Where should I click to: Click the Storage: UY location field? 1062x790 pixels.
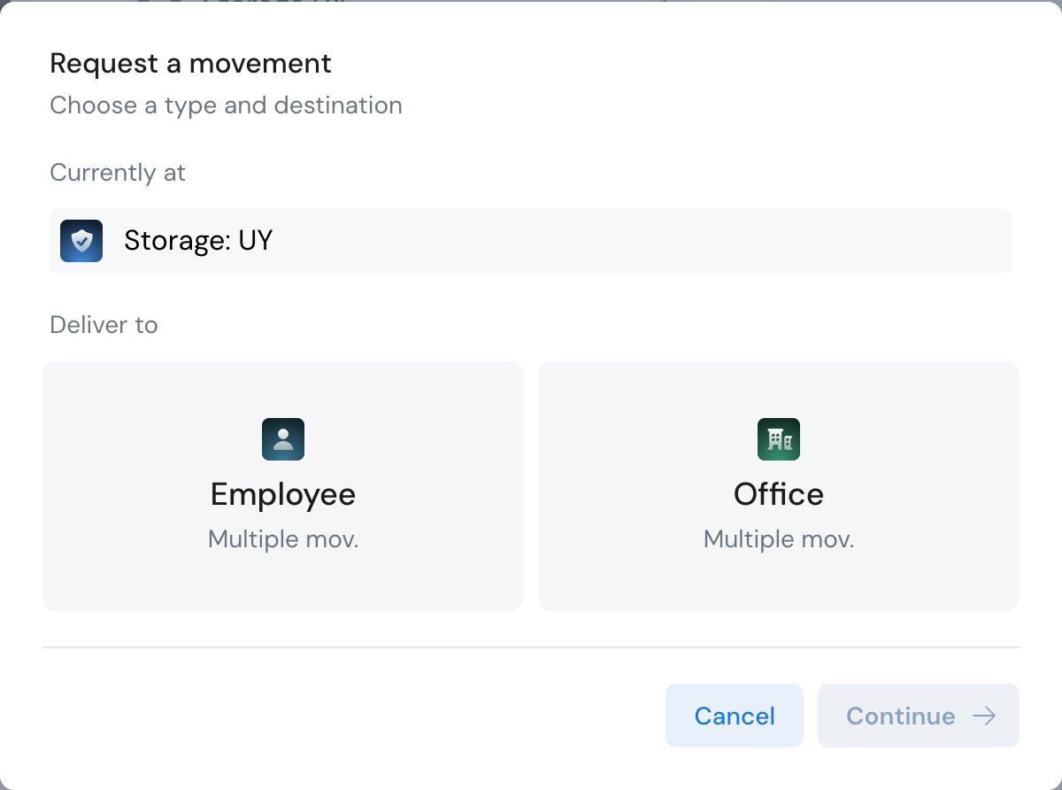click(x=531, y=241)
